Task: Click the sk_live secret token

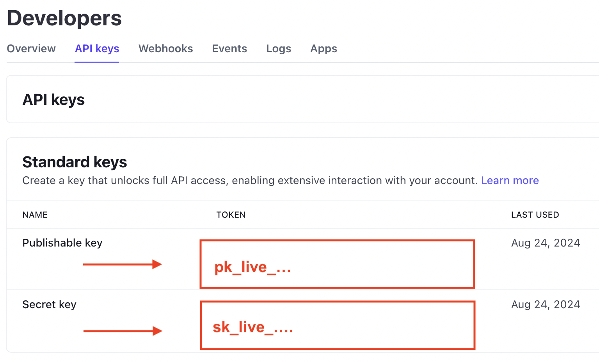Action: tap(252, 327)
